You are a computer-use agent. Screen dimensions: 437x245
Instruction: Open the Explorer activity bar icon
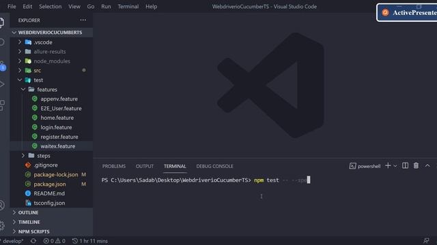click(1, 22)
